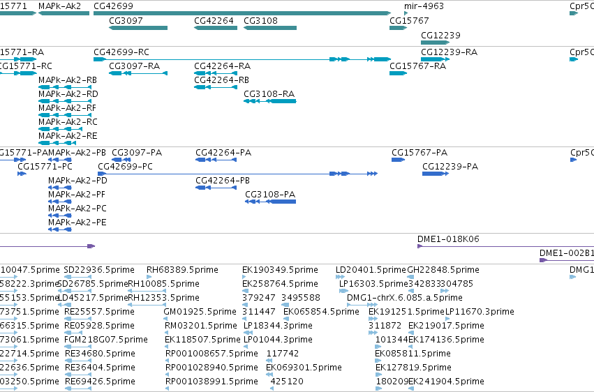Select transcript CG42264-RA
This screenshot has height=392, width=594.
tap(216, 73)
